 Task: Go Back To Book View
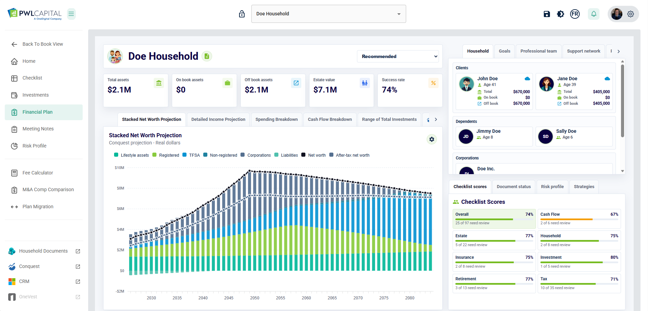[44, 44]
